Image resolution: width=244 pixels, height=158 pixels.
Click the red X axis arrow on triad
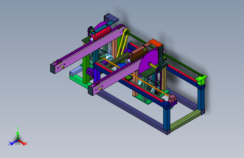tap(22, 143)
